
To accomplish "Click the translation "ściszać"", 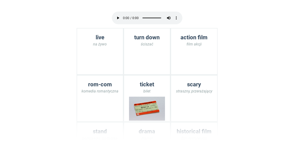I will click(x=147, y=44).
